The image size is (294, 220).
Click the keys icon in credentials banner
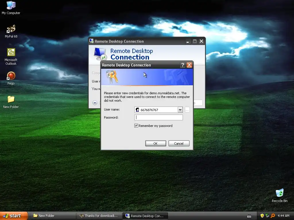coord(112,77)
